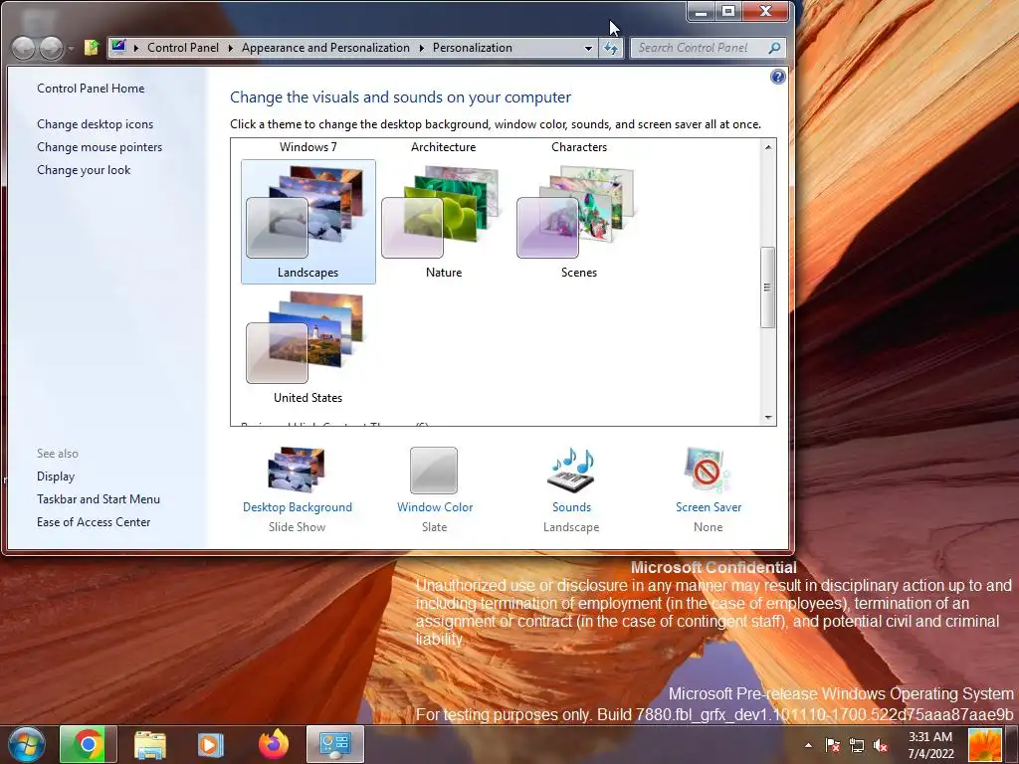Click the Control Panel breadcrumb
Image resolution: width=1019 pixels, height=764 pixels.
tap(183, 48)
